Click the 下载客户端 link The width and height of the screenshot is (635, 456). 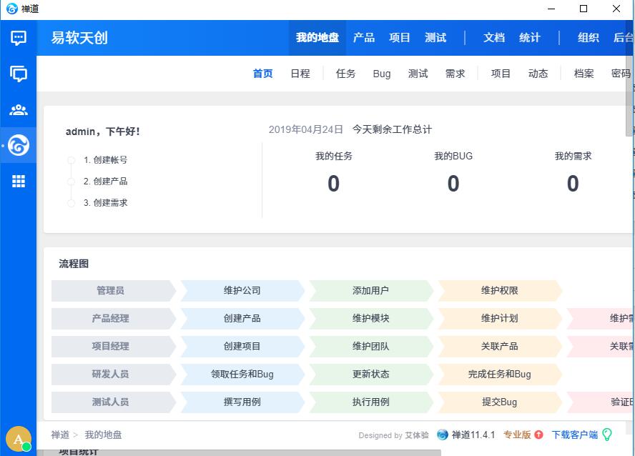pyautogui.click(x=574, y=435)
